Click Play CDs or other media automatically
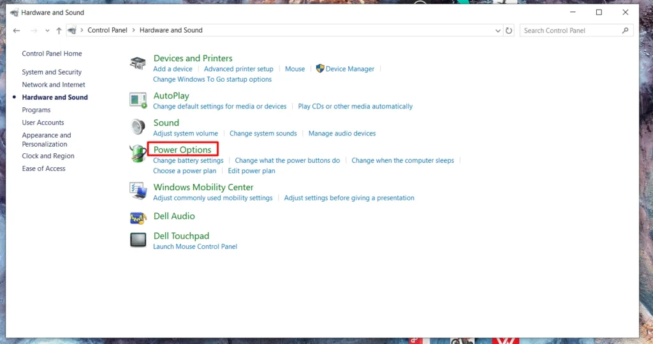This screenshot has width=653, height=344. coord(355,107)
